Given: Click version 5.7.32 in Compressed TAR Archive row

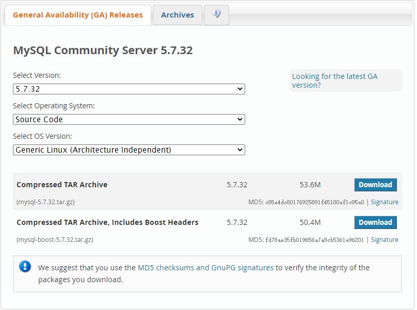Looking at the screenshot, I should [237, 185].
